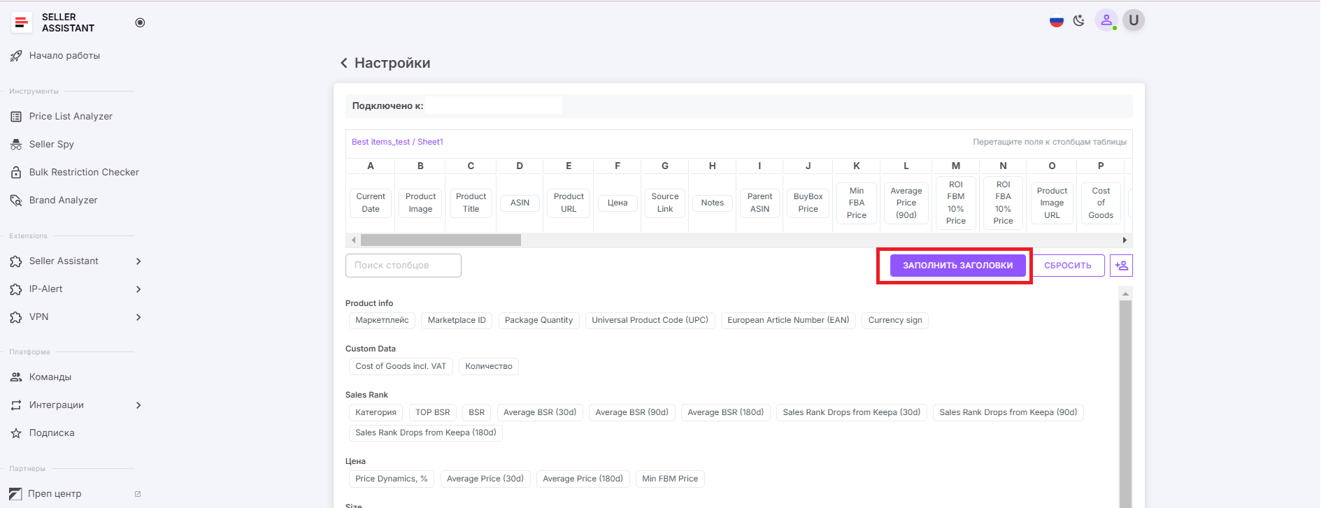Open Brand Analyzer tool
Viewport: 1342px width, 508px height.
coord(63,201)
